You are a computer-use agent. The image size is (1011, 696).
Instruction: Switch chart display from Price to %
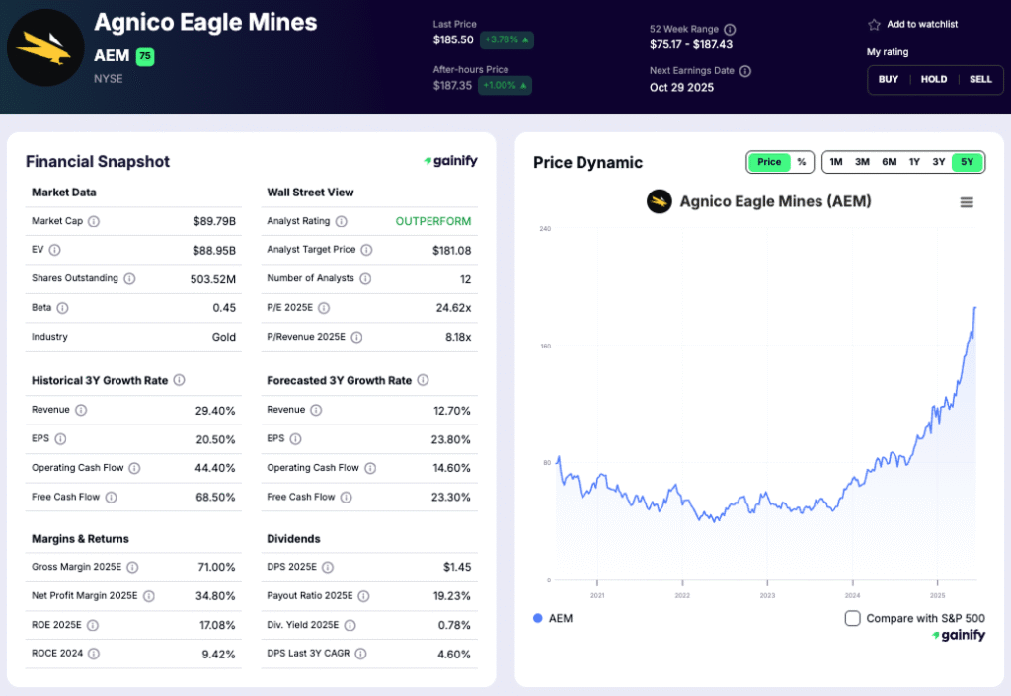pos(801,162)
